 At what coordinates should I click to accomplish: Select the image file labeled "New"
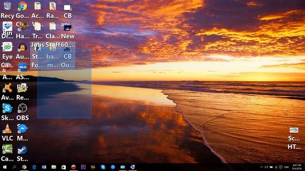tap(68, 28)
